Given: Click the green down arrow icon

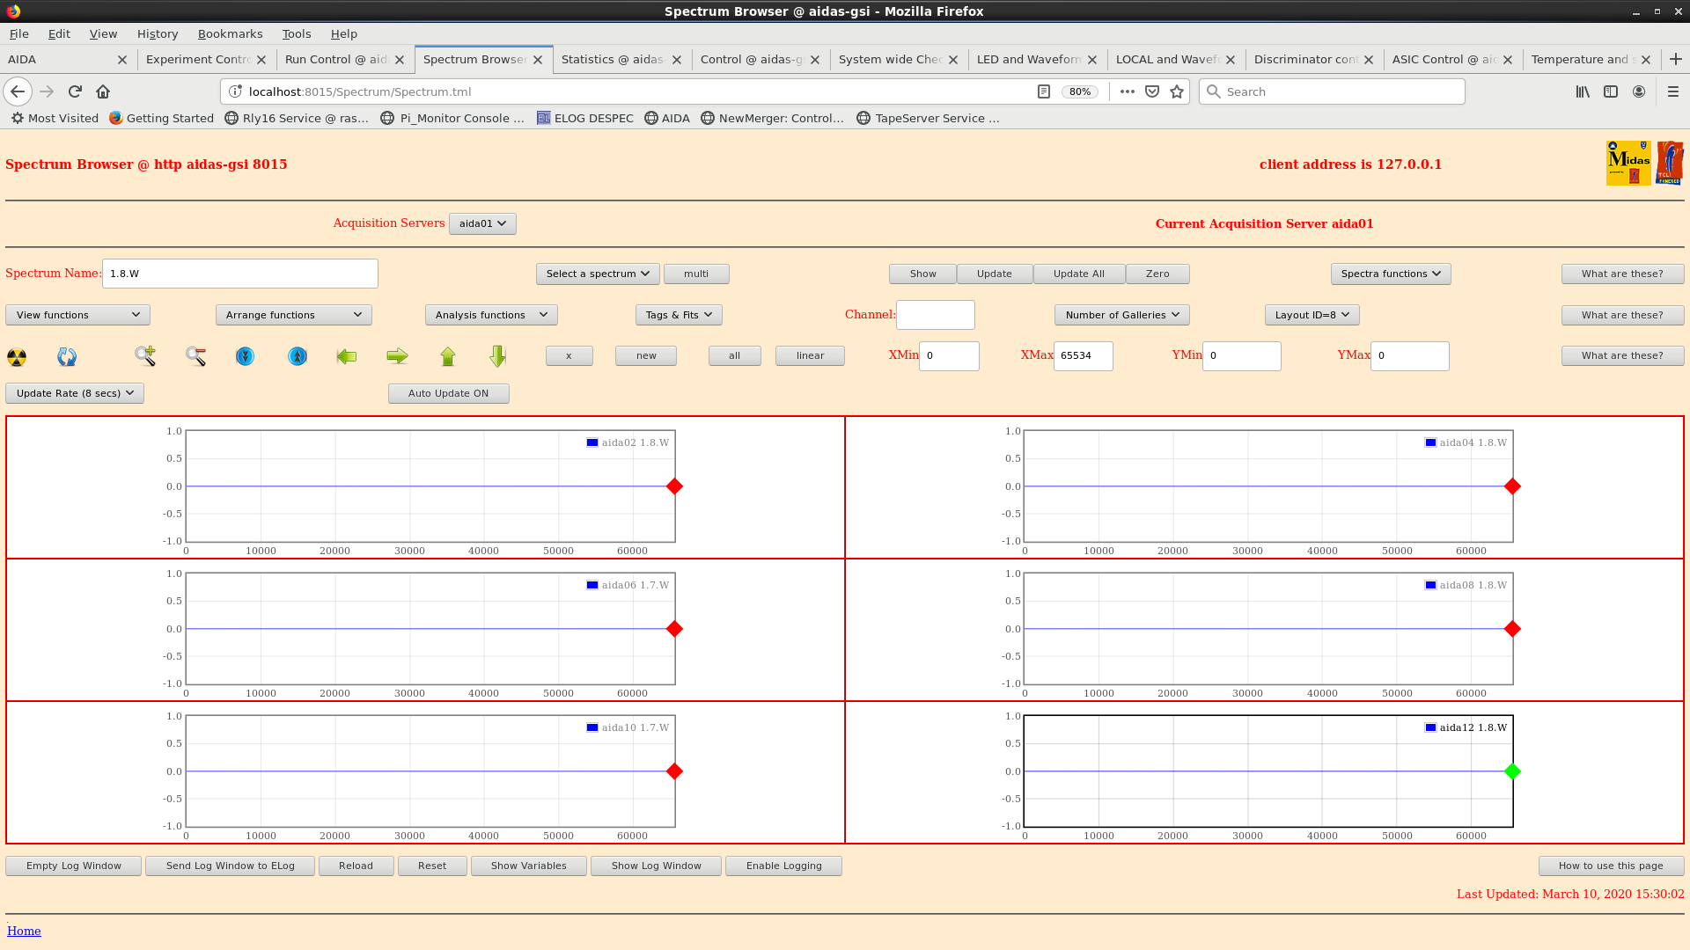Looking at the screenshot, I should pyautogui.click(x=498, y=356).
